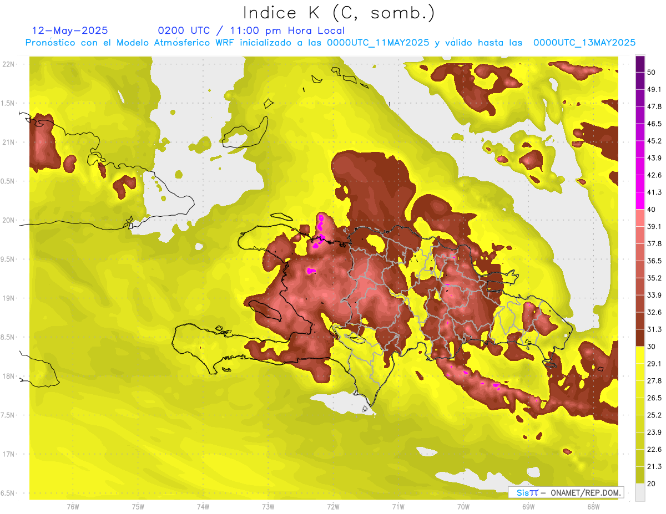
Task: Click the colorbar value "49.1"
Action: click(x=654, y=89)
